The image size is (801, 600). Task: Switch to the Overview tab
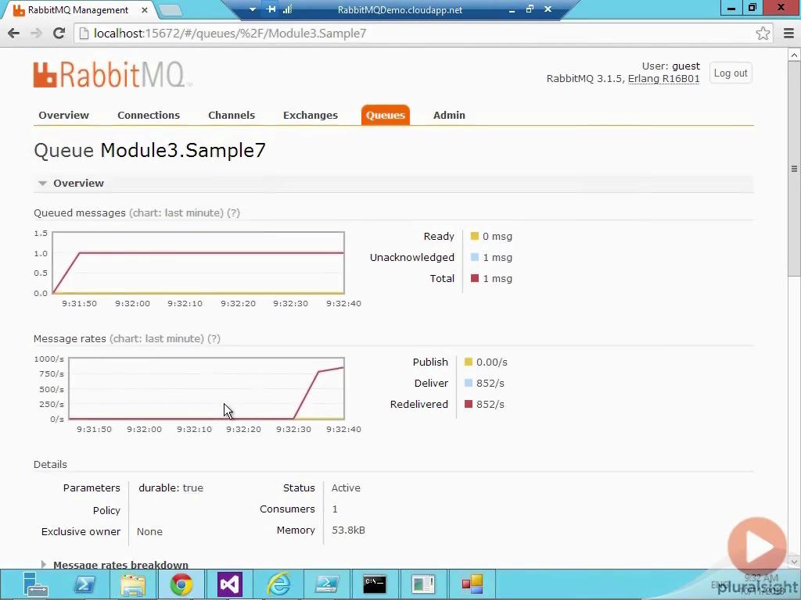click(x=64, y=116)
